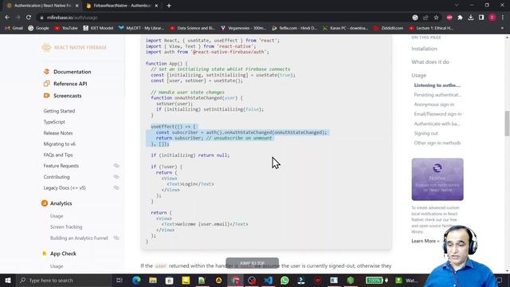Show more bookmarks chevron
Screen dimensions: 510x287
(x=502, y=28)
